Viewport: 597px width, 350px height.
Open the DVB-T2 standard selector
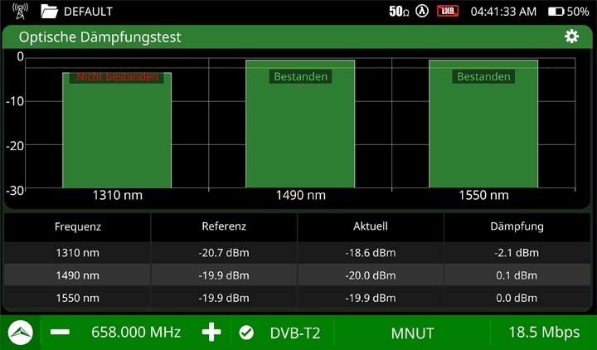point(294,333)
